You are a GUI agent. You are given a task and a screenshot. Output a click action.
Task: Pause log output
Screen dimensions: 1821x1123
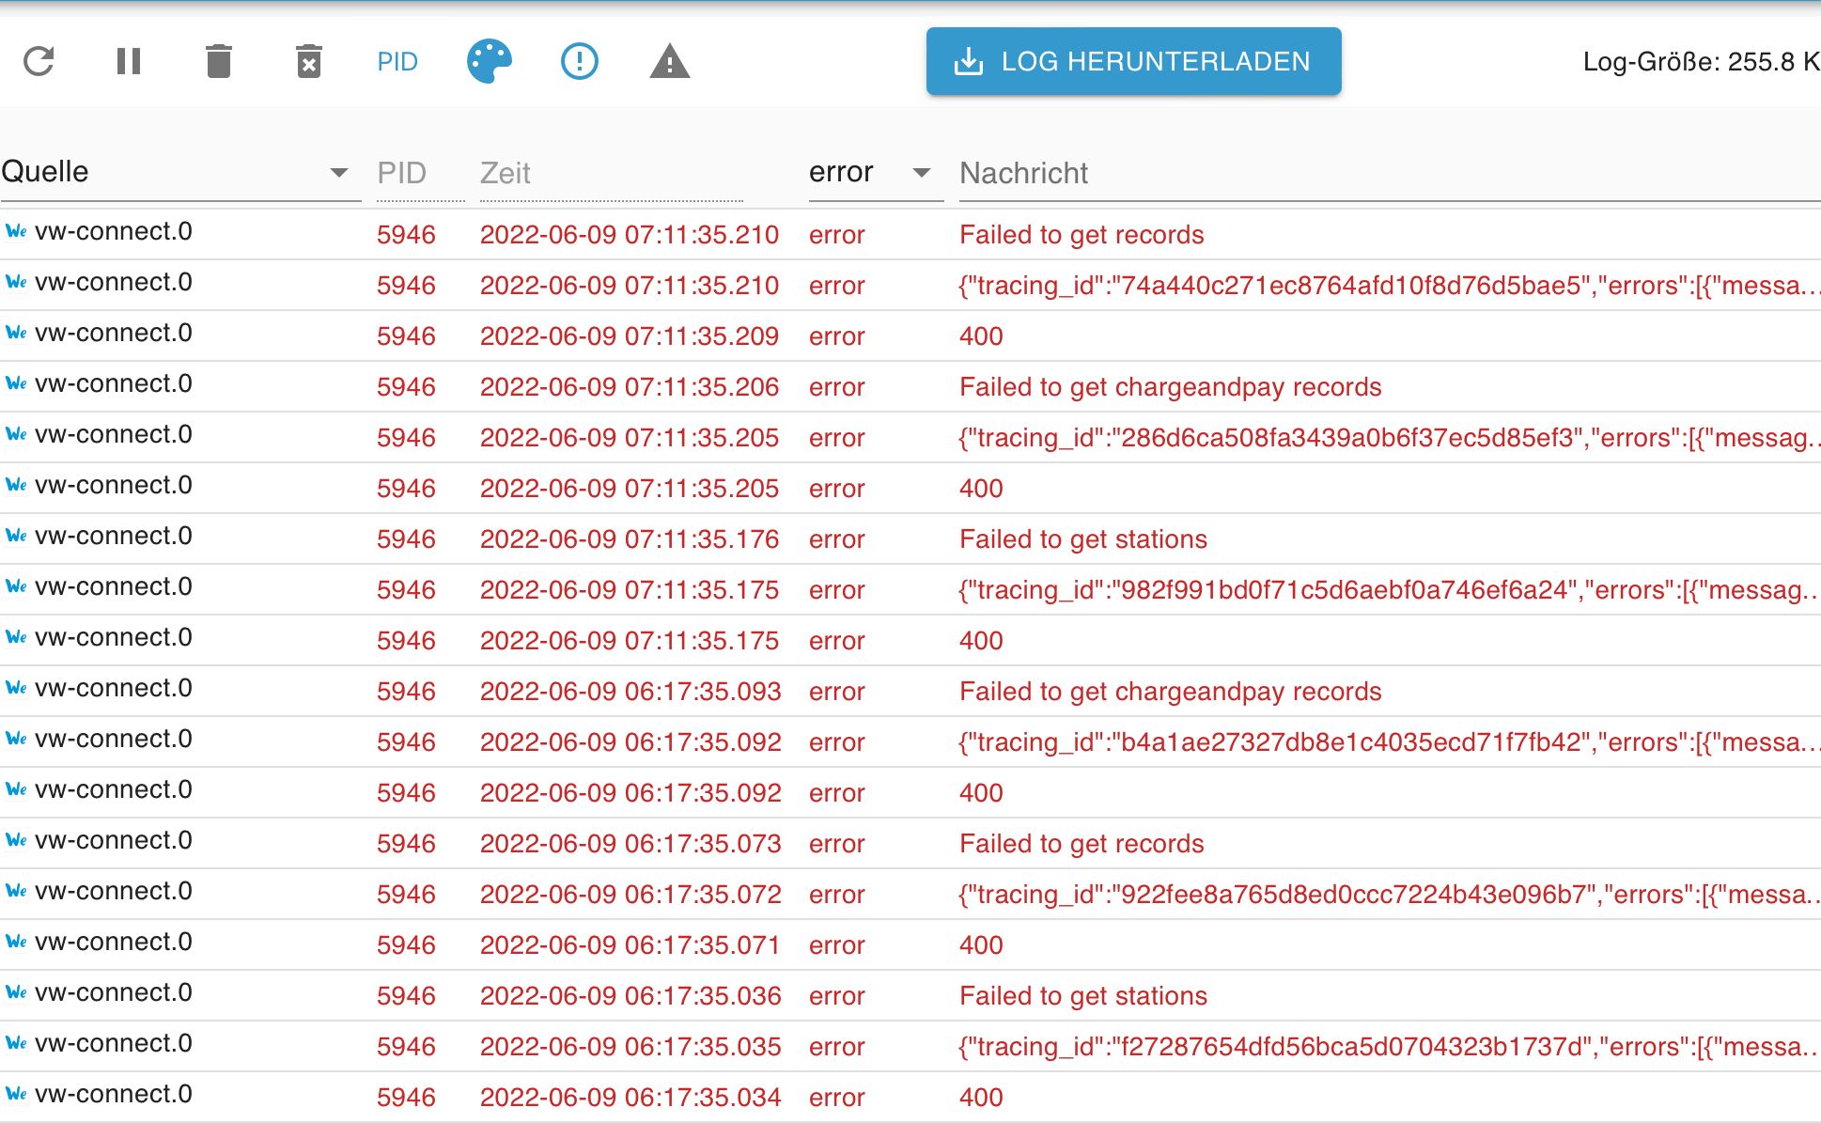(129, 61)
